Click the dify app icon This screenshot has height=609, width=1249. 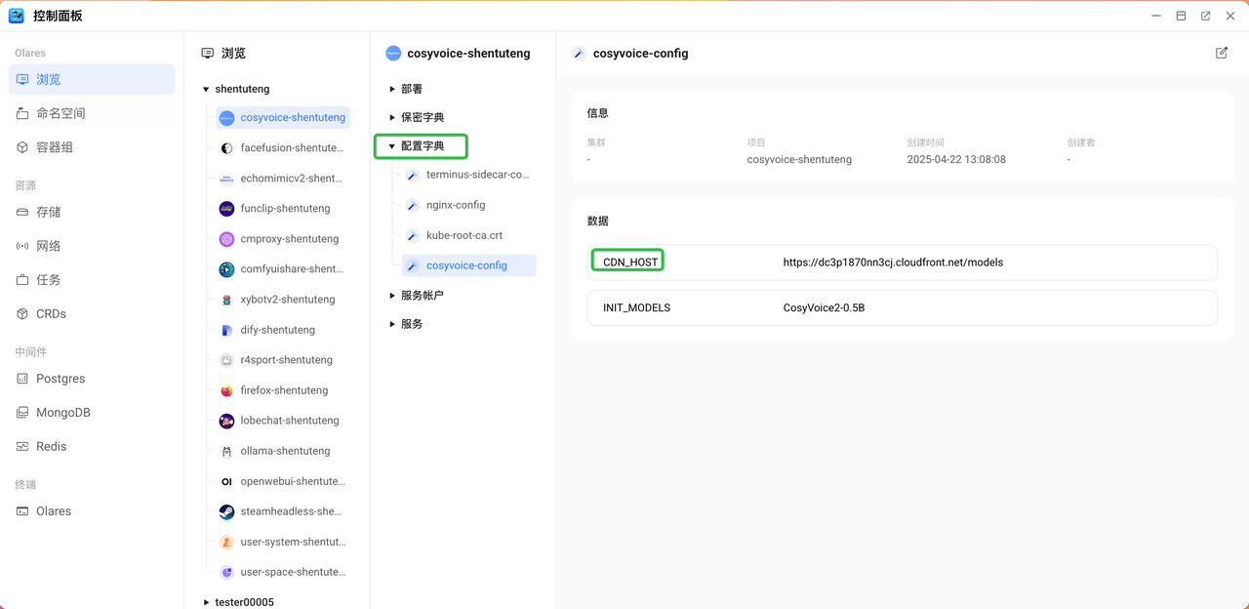click(226, 330)
